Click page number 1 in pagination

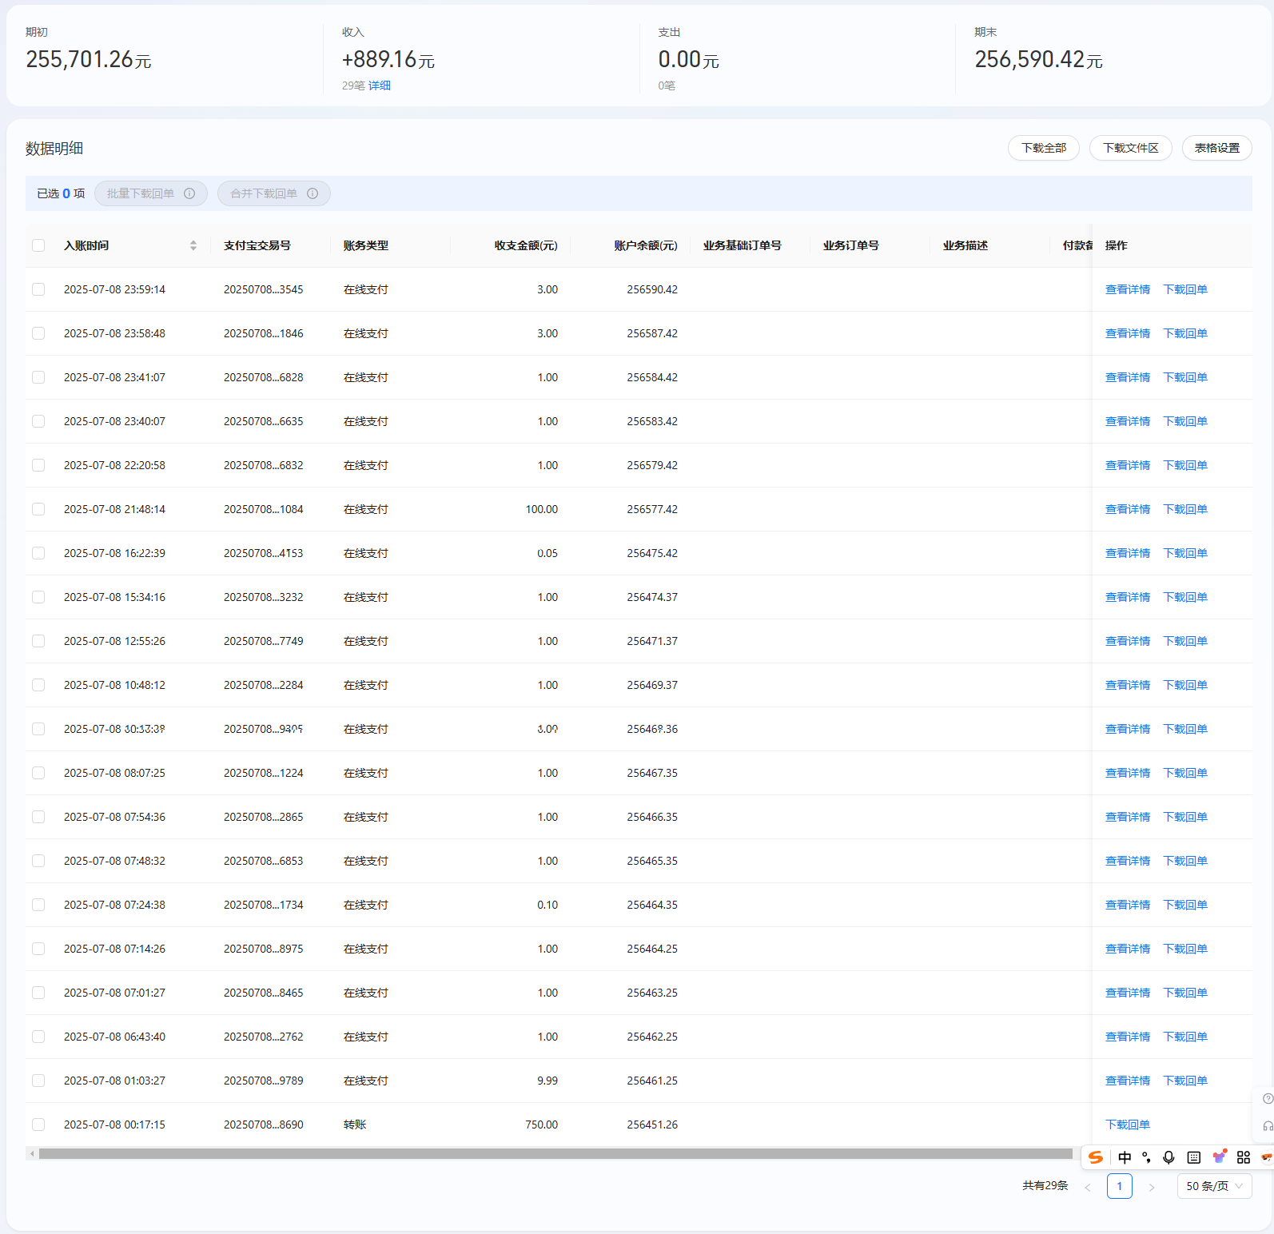click(1119, 1186)
